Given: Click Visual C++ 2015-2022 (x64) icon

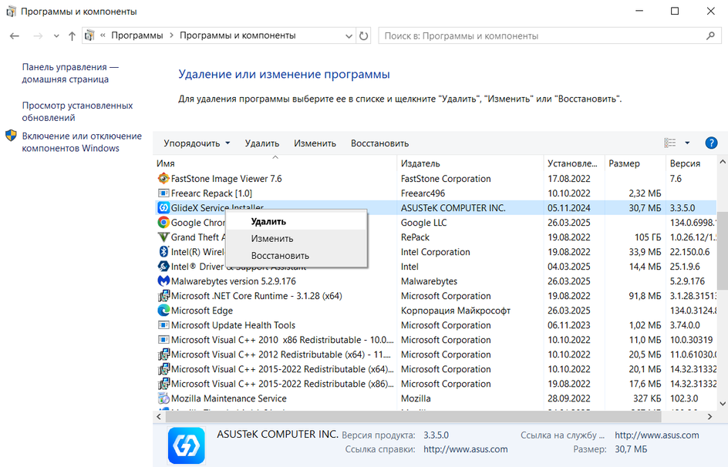Looking at the screenshot, I should [163, 369].
